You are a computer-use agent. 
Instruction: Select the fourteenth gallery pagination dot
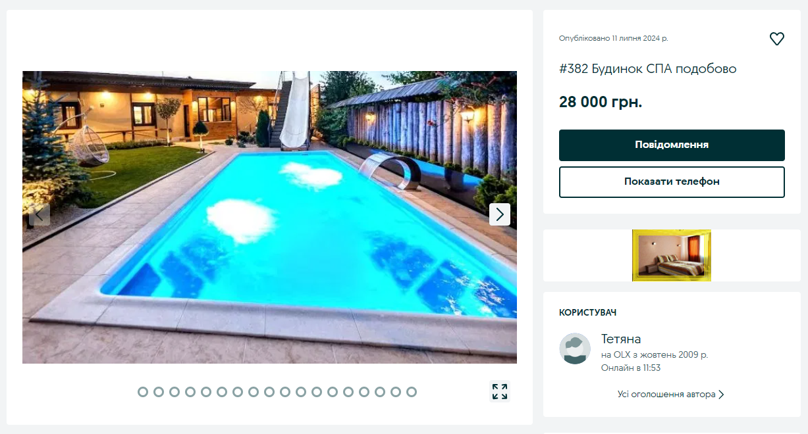point(348,392)
